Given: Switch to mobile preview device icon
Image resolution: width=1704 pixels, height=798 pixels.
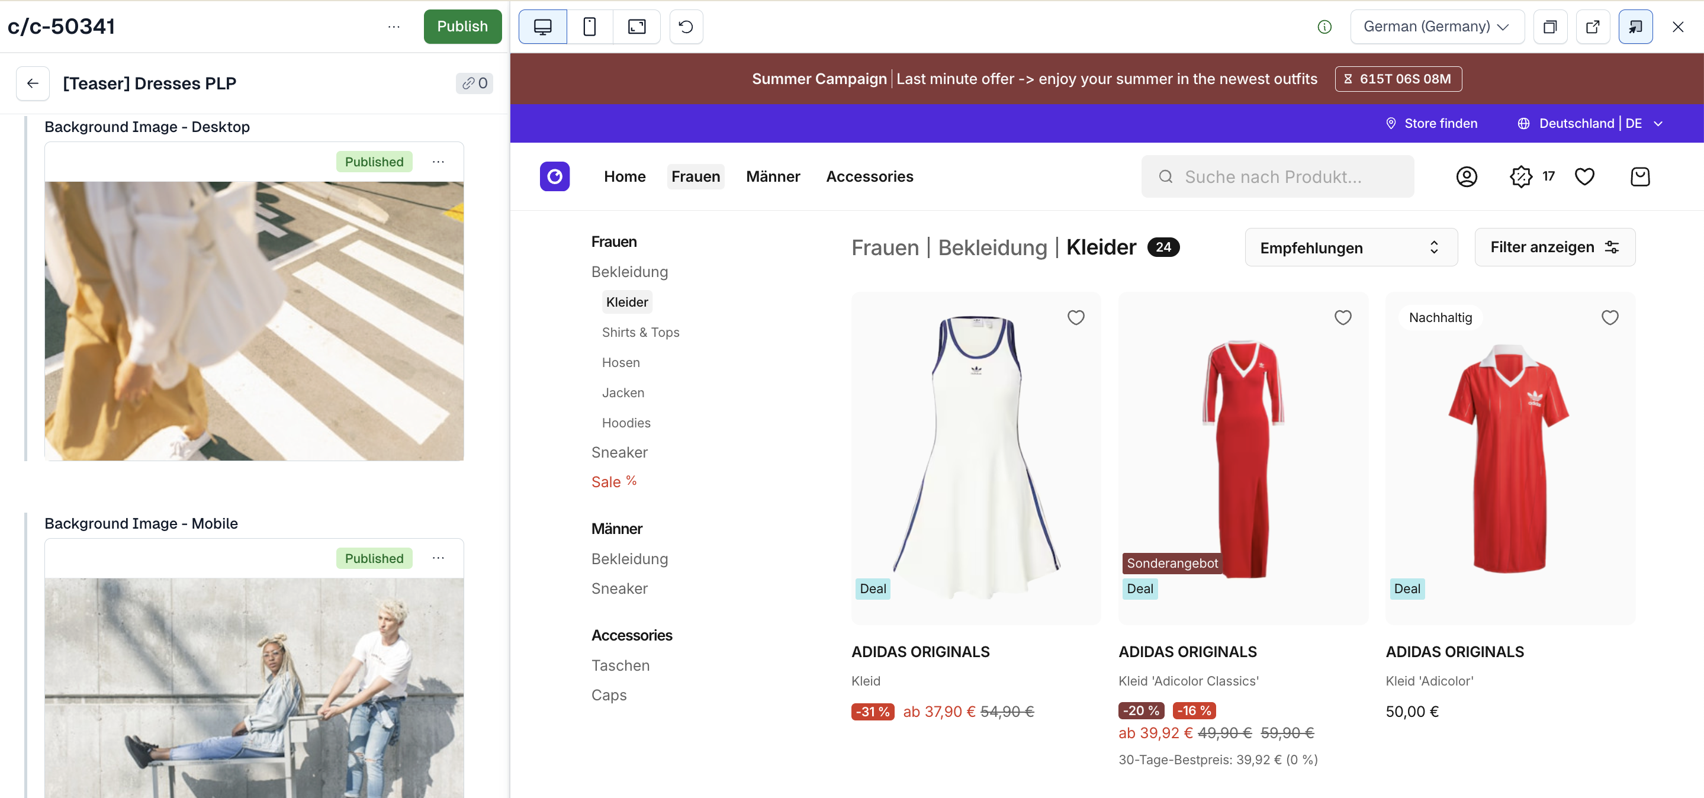Looking at the screenshot, I should pyautogui.click(x=589, y=27).
